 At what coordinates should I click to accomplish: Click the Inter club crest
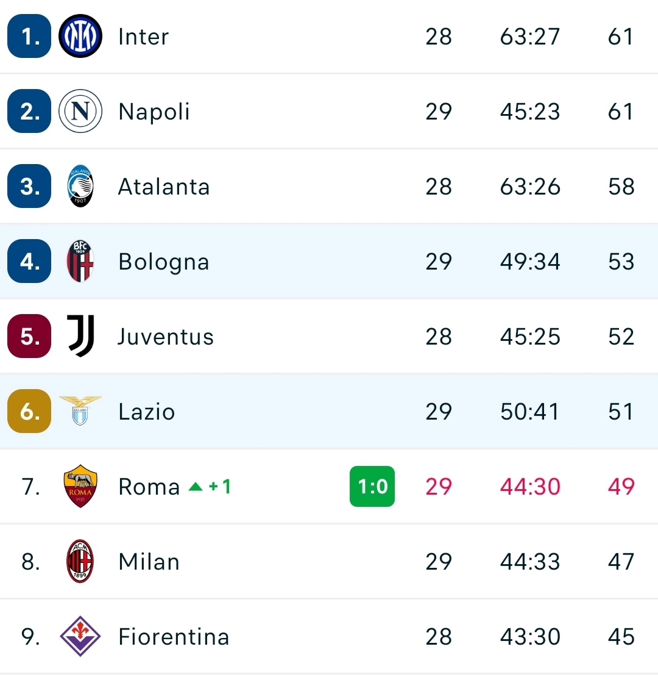point(80,36)
